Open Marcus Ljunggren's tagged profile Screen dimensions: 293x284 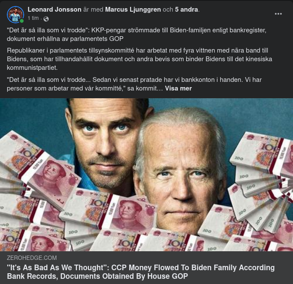(x=133, y=9)
